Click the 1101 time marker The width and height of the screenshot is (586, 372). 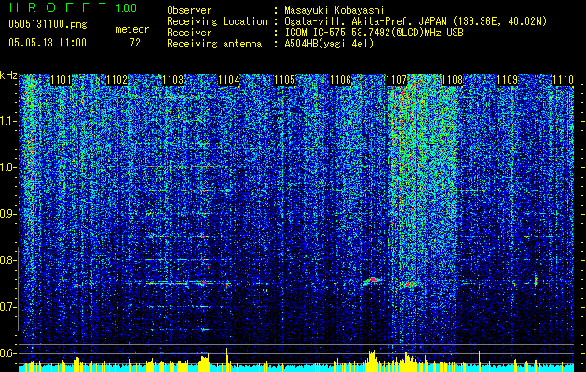61,80
